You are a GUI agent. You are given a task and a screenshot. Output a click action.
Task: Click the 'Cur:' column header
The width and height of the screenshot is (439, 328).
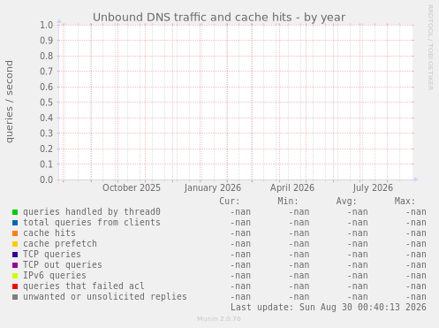click(x=230, y=202)
